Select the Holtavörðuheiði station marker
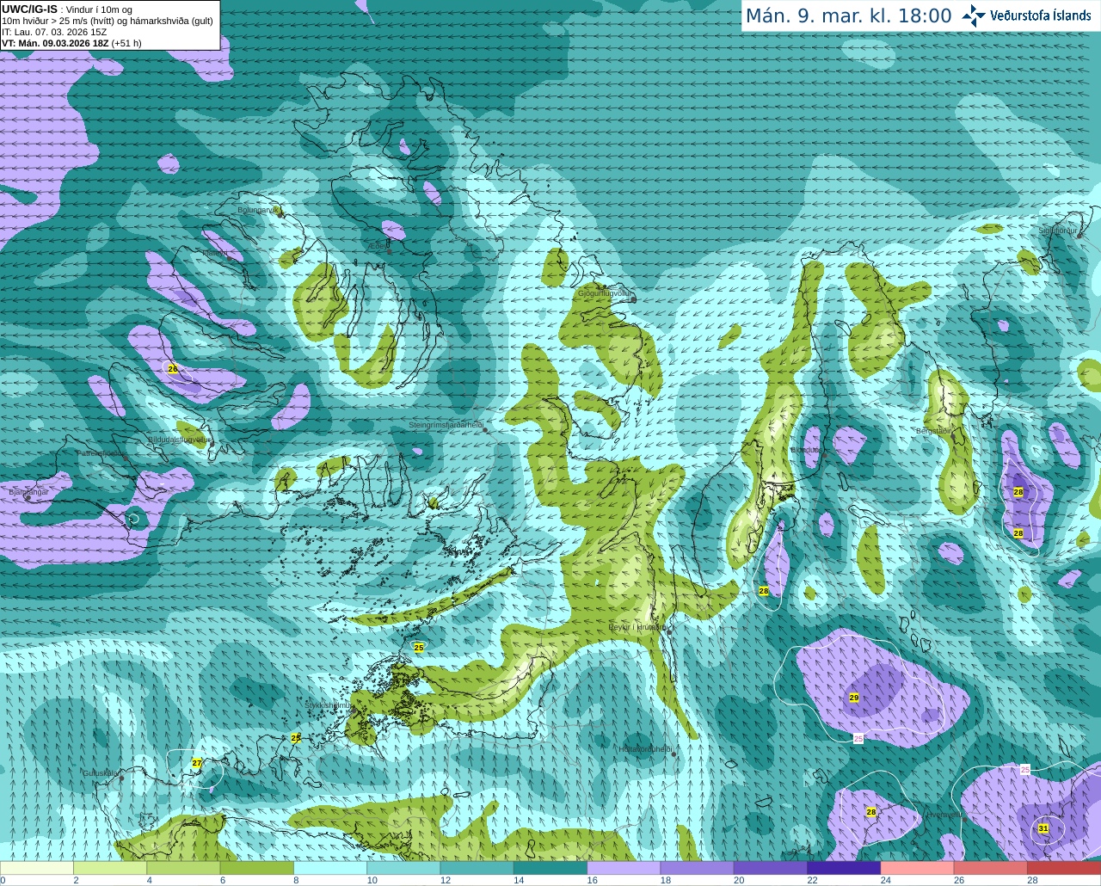This screenshot has height=886, width=1101. tap(674, 754)
